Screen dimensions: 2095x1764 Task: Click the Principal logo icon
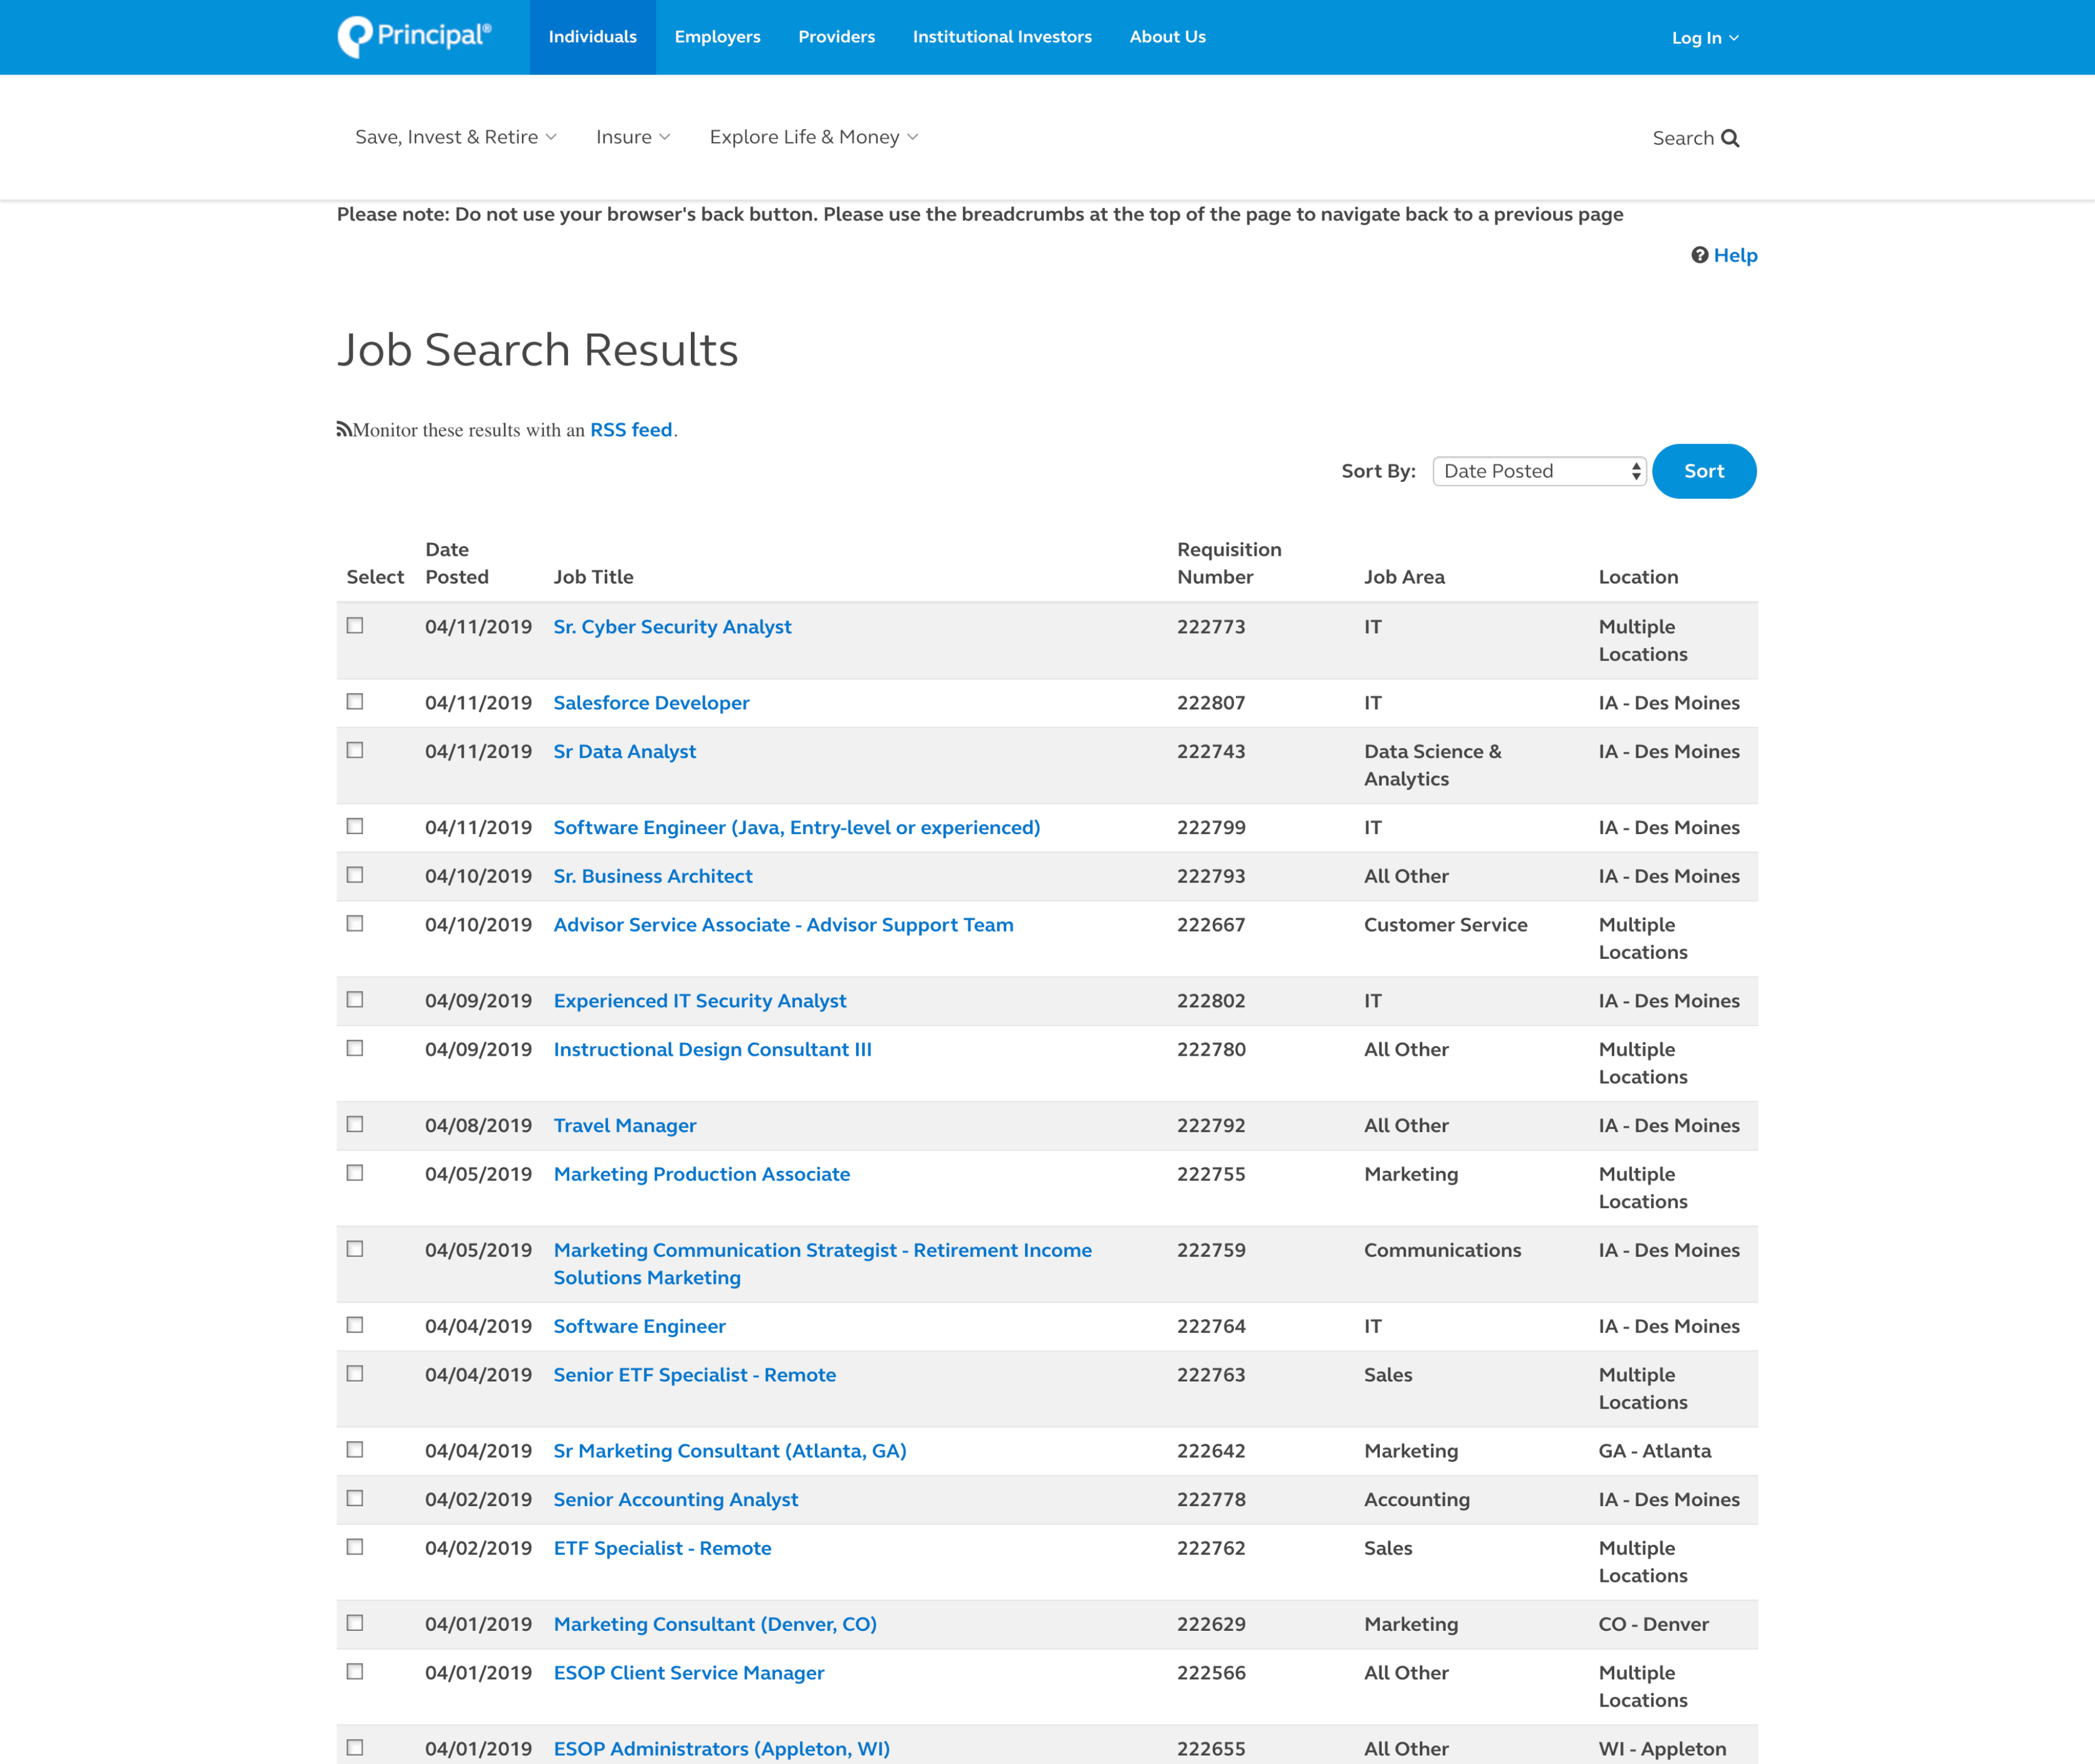pos(355,37)
